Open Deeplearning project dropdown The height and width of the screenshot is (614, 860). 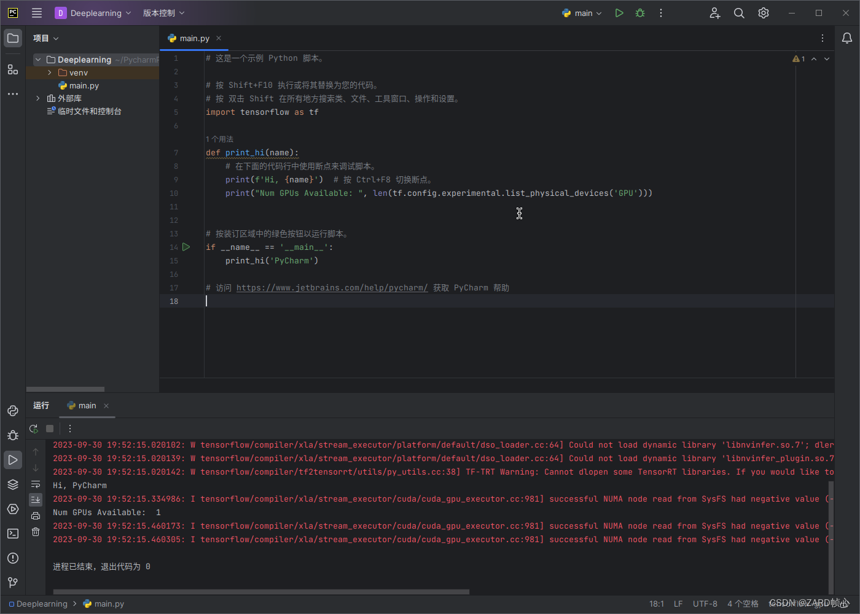point(93,13)
